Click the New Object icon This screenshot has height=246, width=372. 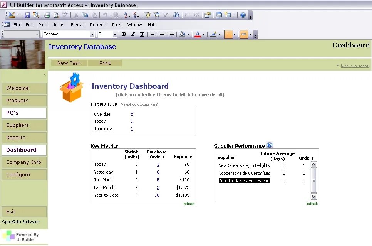coord(228,15)
